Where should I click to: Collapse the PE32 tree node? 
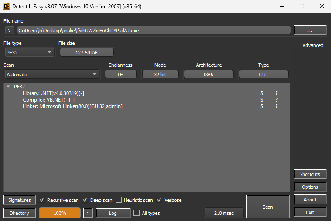pos(9,87)
